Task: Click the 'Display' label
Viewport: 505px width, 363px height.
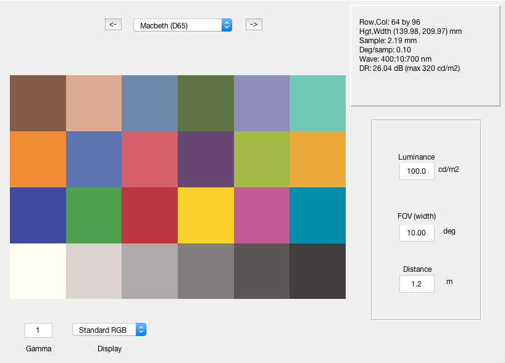Action: [x=109, y=349]
